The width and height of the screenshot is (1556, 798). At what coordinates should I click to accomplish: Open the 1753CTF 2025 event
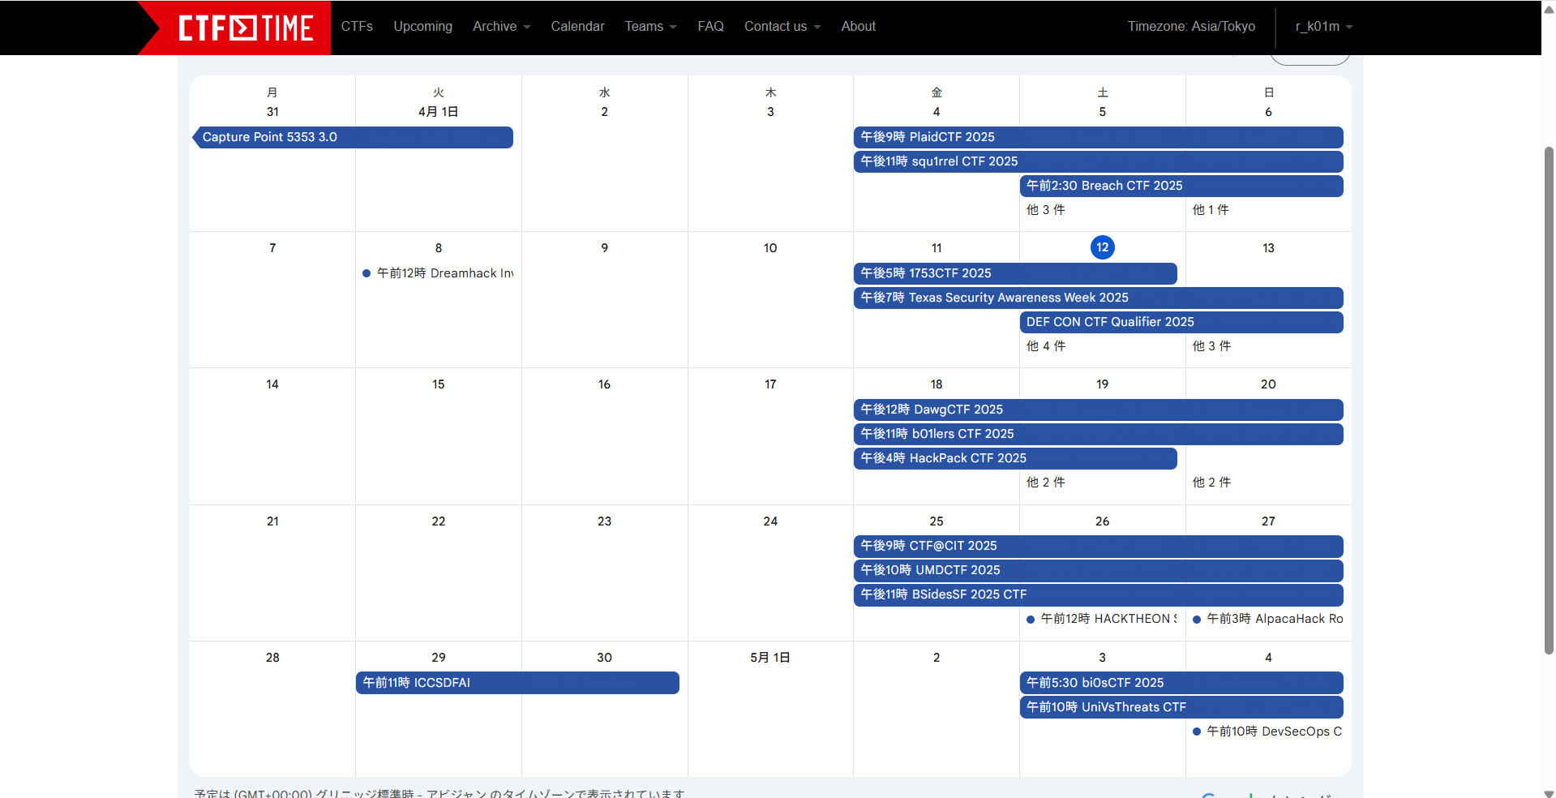pos(1015,273)
